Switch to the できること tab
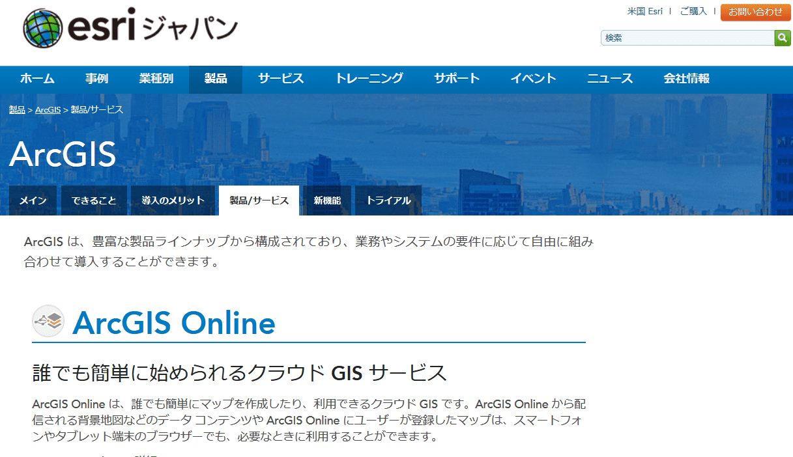The image size is (793, 457). pyautogui.click(x=94, y=201)
